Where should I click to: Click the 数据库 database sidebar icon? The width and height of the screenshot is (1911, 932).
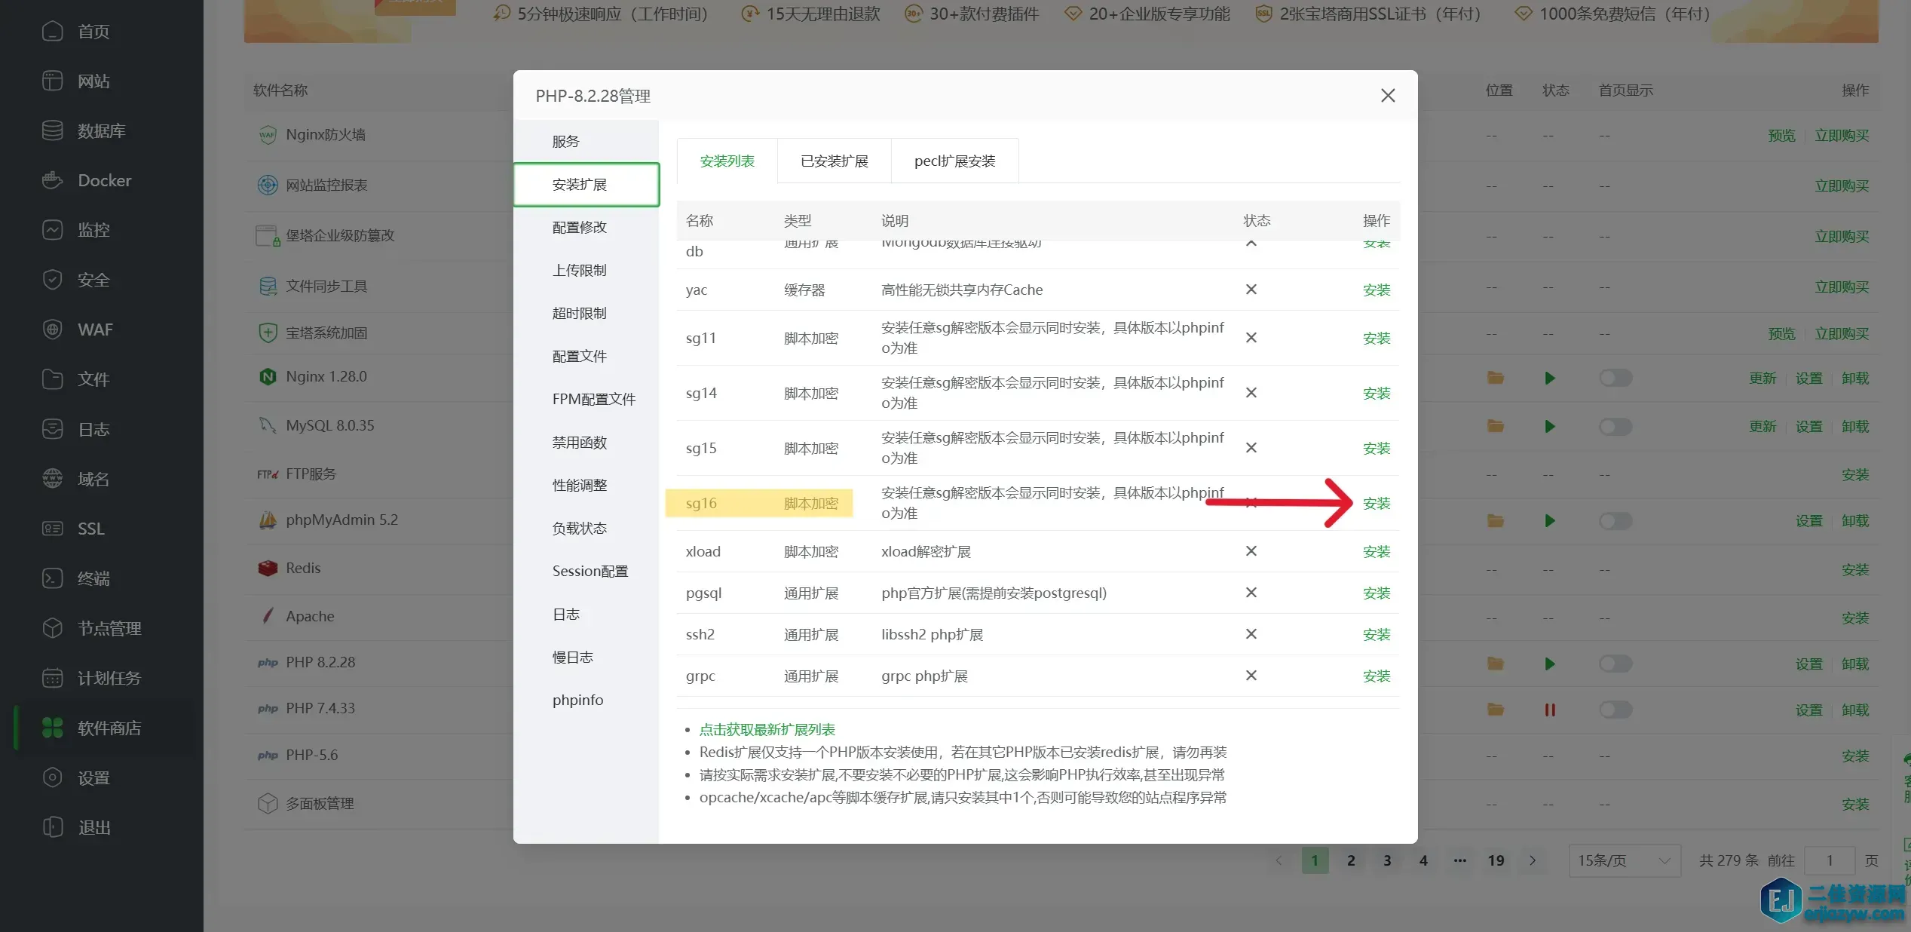pyautogui.click(x=52, y=130)
